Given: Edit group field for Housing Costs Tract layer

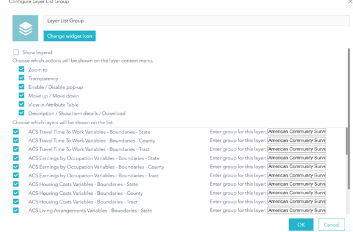Looking at the screenshot, I should 297,202.
